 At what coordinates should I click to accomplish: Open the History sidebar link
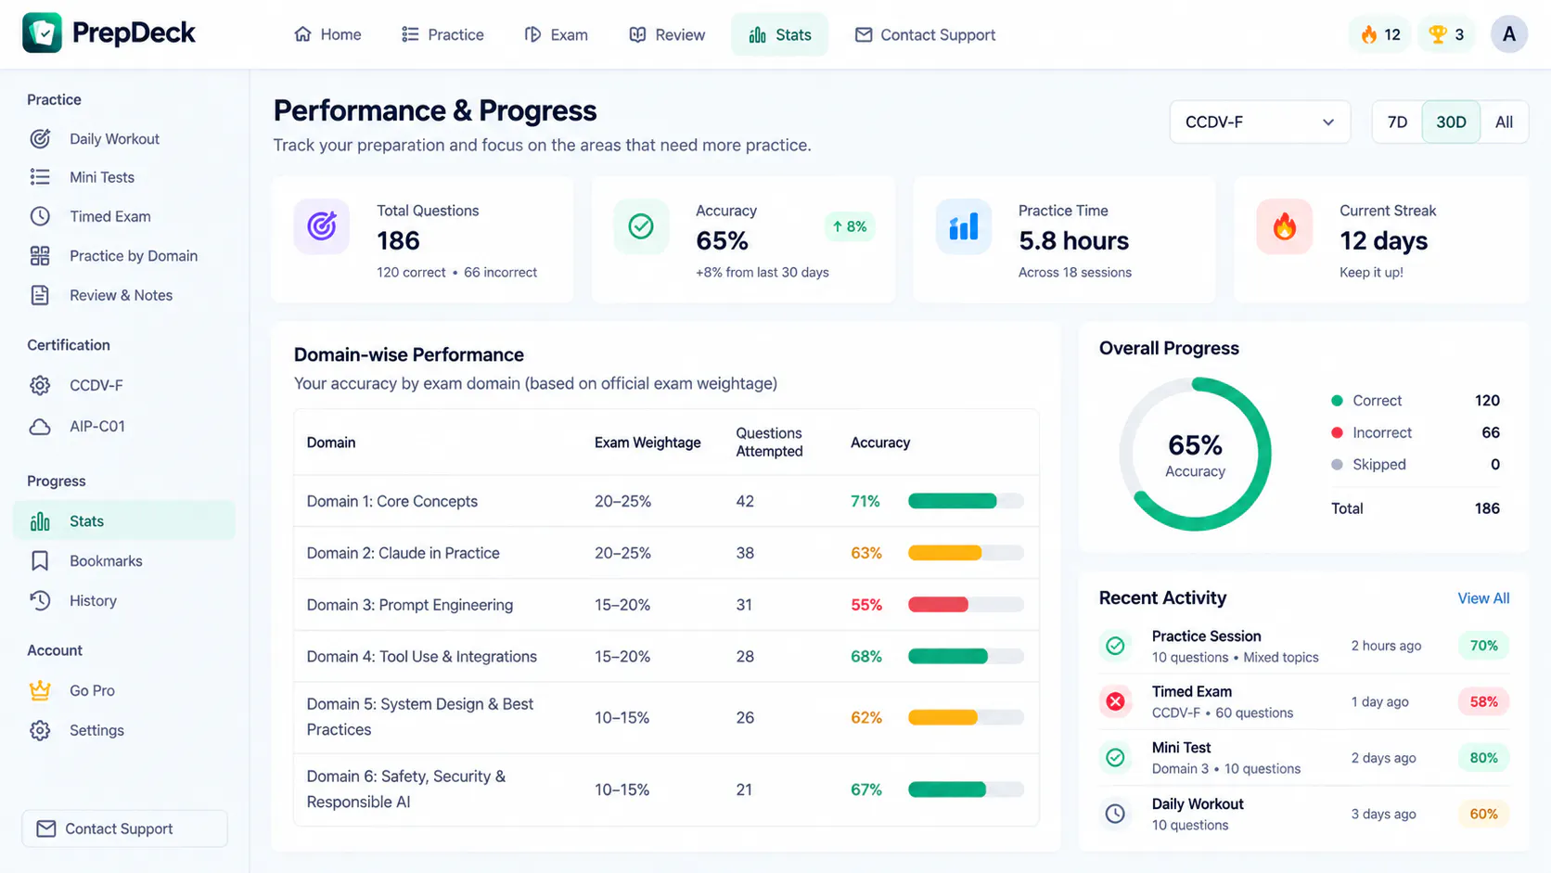coord(93,600)
